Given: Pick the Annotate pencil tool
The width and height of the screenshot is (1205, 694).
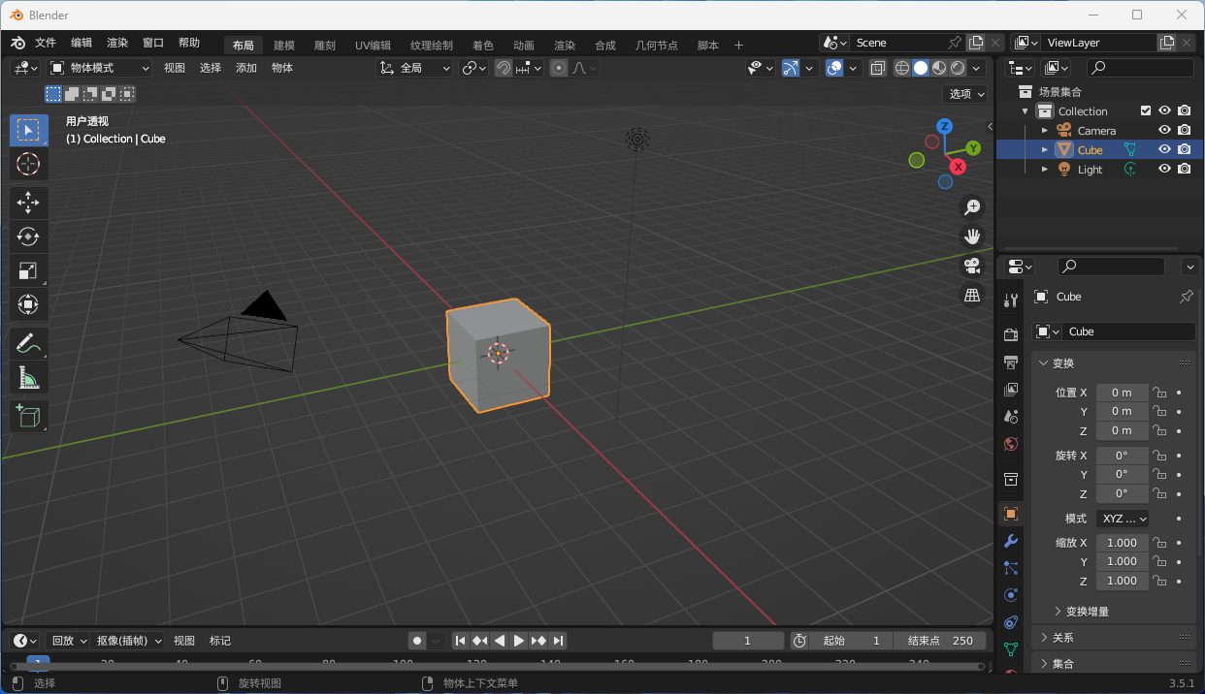Looking at the screenshot, I should click(28, 344).
